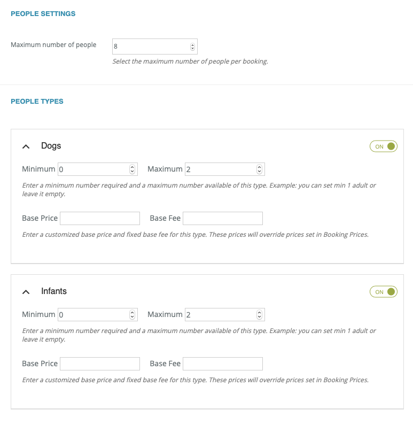Click the Dogs Maximum number field
Screen dimensions: 413x425
click(x=220, y=169)
